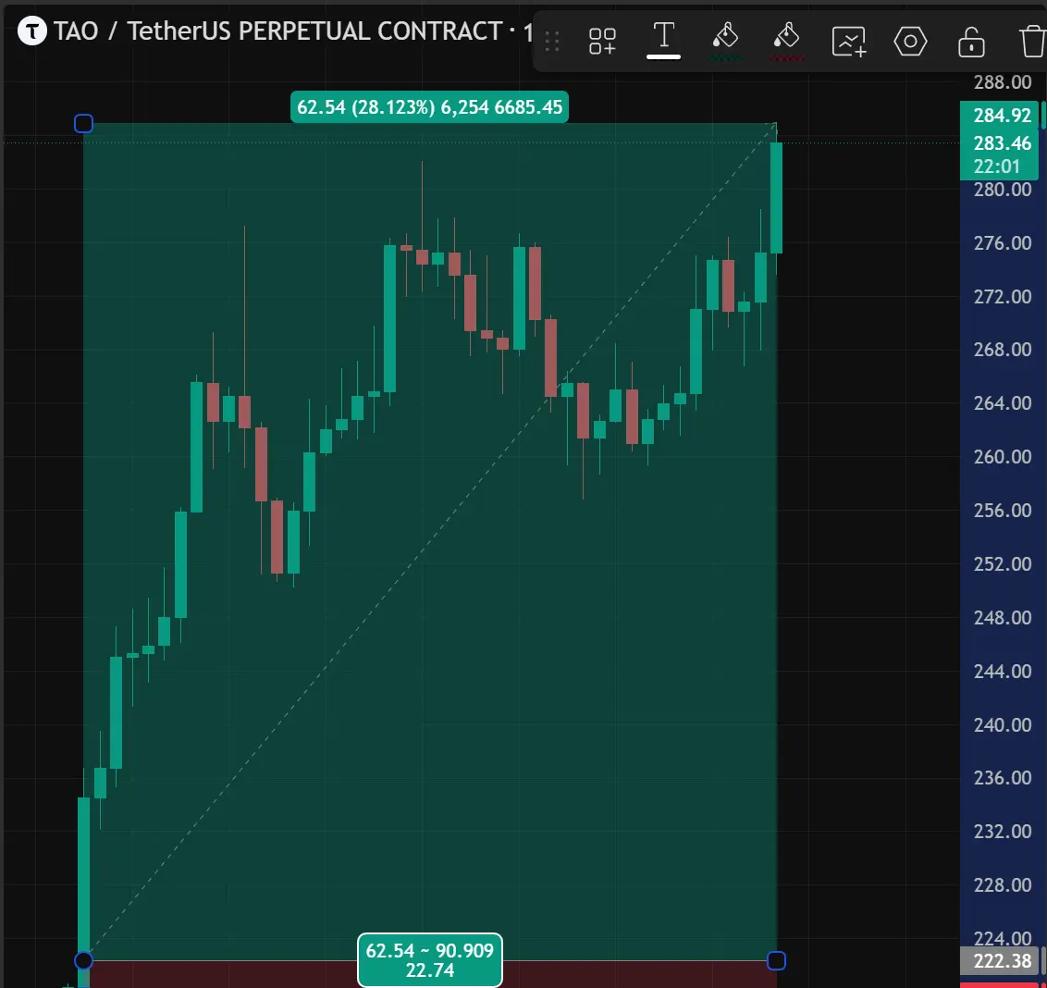1047x988 pixels.
Task: Click the 62.54 ~ 90.909 risk/reward label
Action: point(430,960)
